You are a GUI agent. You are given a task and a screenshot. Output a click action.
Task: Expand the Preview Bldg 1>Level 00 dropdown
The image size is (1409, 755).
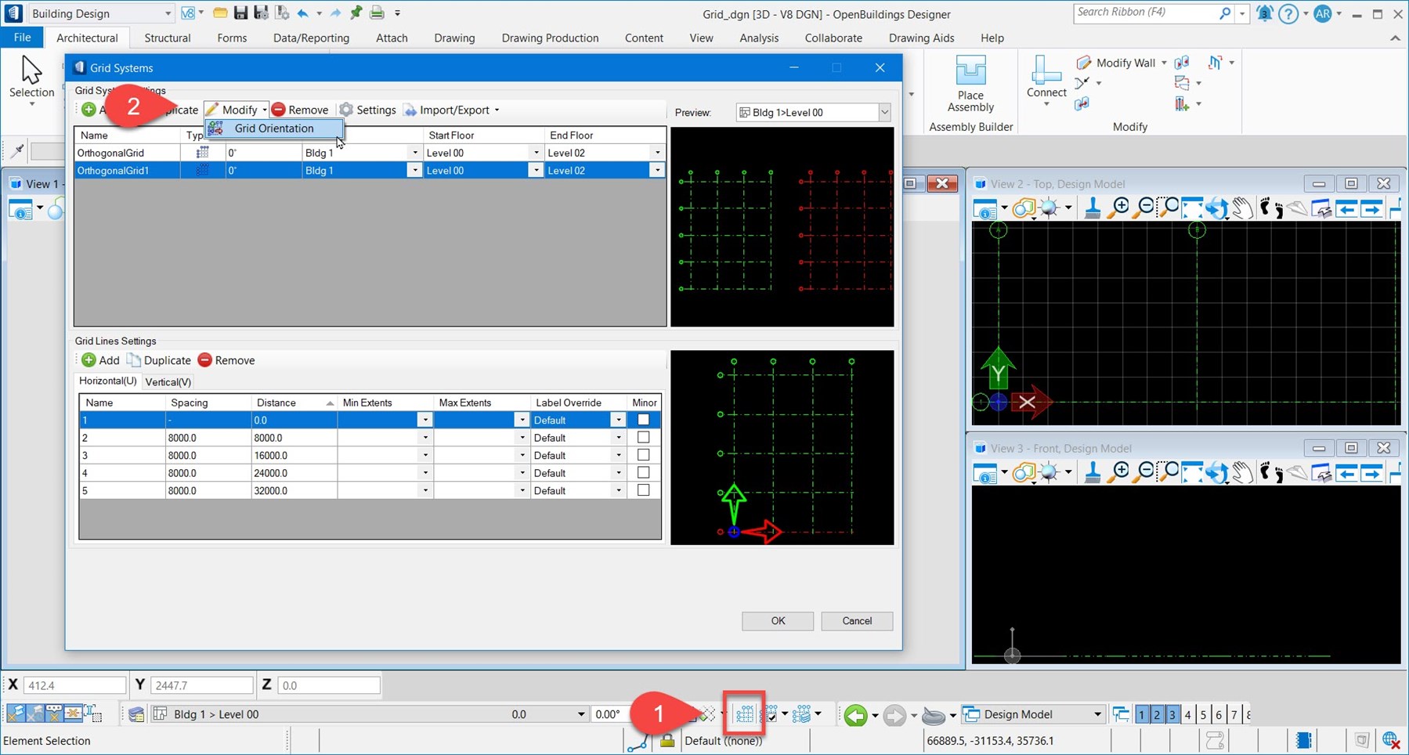pyautogui.click(x=884, y=112)
